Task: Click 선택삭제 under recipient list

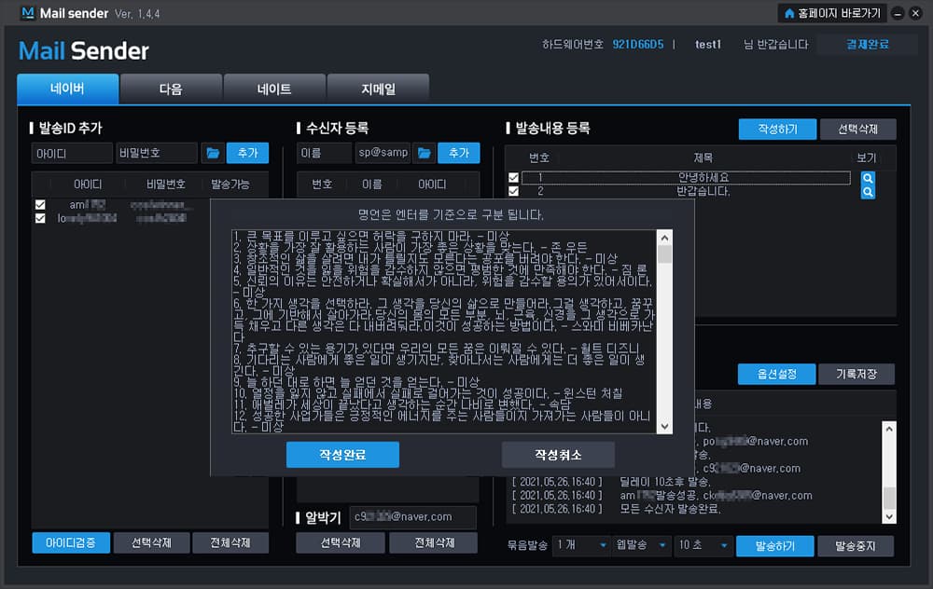Action: coord(341,542)
